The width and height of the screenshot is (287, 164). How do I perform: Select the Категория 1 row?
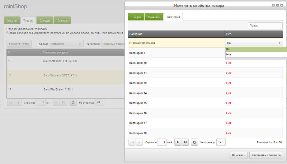coord(205,53)
